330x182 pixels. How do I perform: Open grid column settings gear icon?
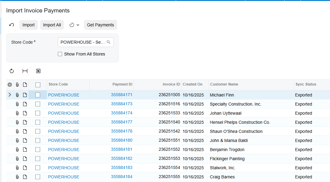coord(10,85)
